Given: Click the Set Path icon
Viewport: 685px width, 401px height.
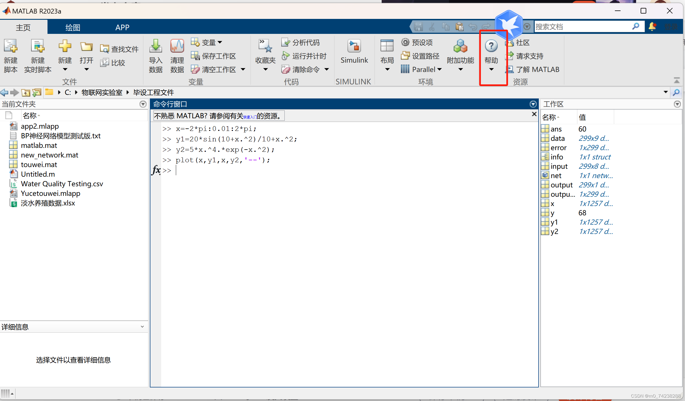Looking at the screenshot, I should click(405, 56).
